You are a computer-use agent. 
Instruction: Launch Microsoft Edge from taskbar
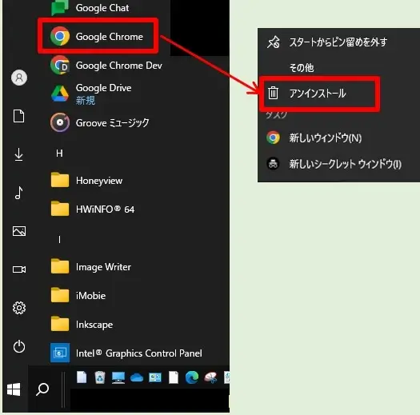coord(192,377)
